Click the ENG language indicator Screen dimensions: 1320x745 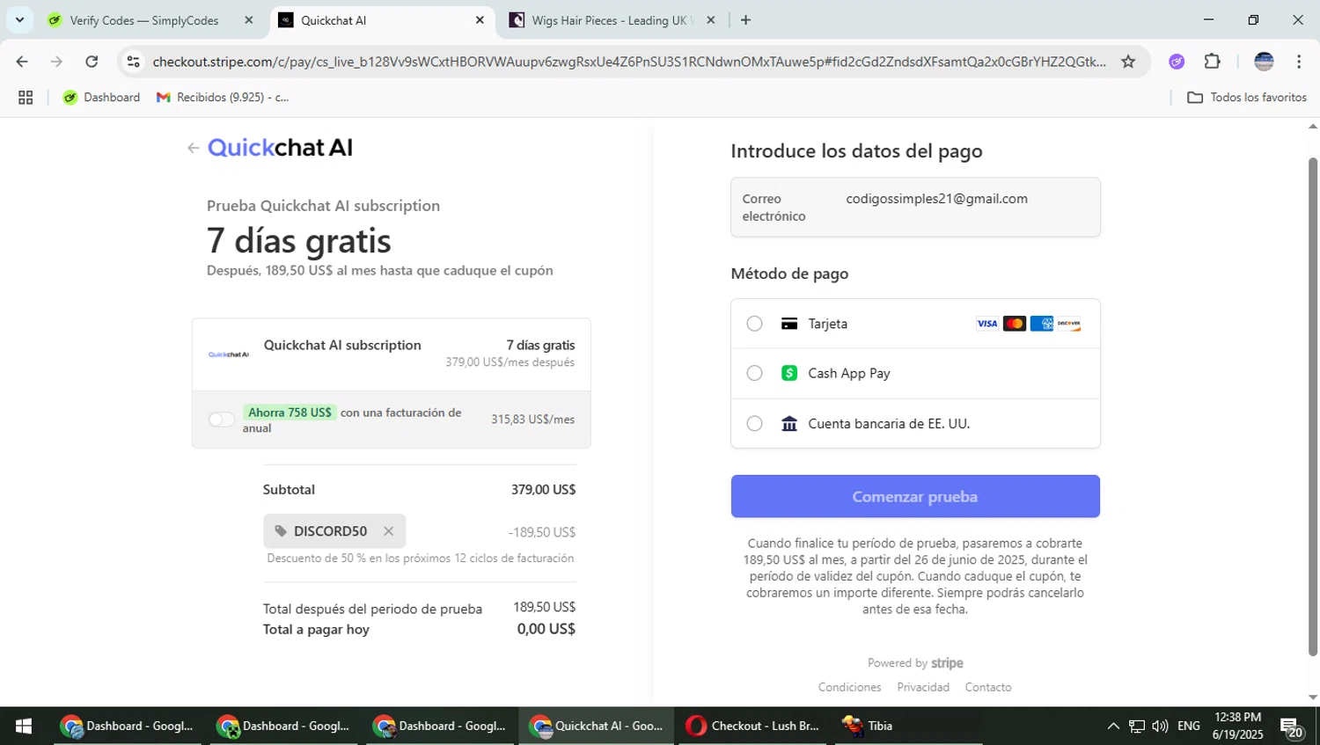[1189, 726]
